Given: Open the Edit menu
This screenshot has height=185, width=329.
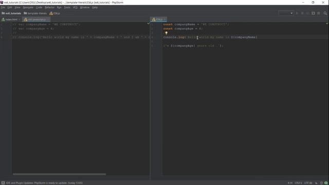Looking at the screenshot, I should point(10,7).
